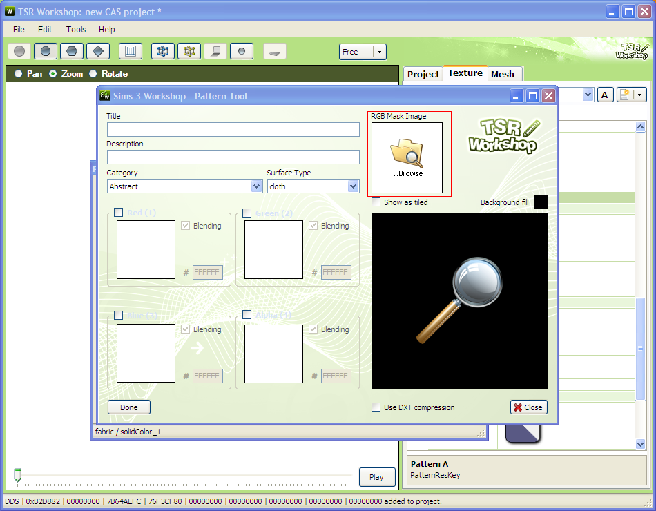Click the new document icon in Texture panel
The width and height of the screenshot is (656, 511).
pyautogui.click(x=625, y=95)
